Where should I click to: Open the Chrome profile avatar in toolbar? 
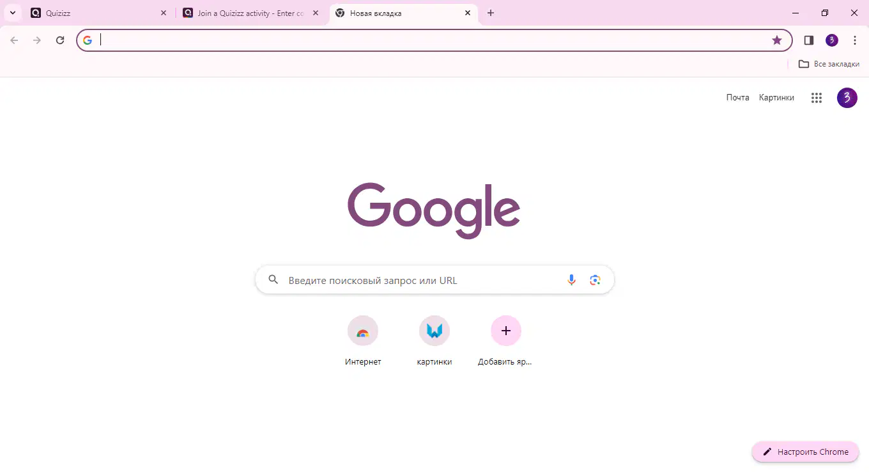point(832,40)
